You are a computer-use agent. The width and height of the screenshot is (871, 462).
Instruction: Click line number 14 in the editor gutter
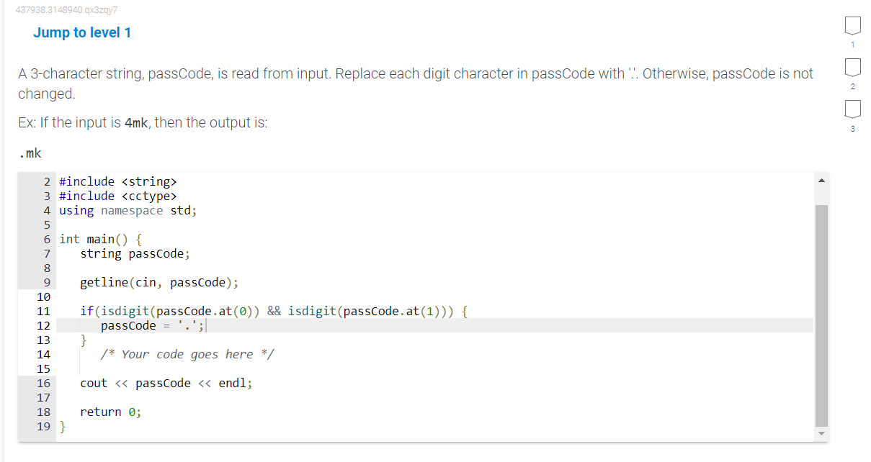click(x=43, y=354)
